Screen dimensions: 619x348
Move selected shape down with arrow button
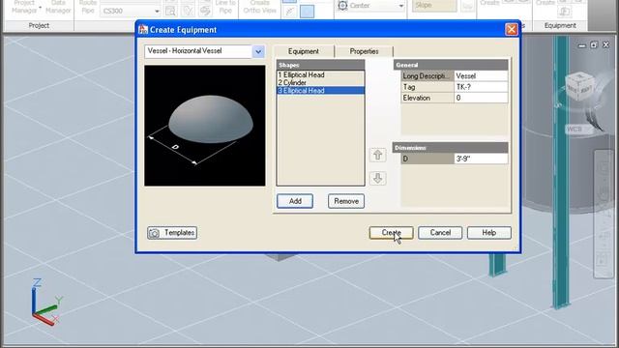coord(378,178)
